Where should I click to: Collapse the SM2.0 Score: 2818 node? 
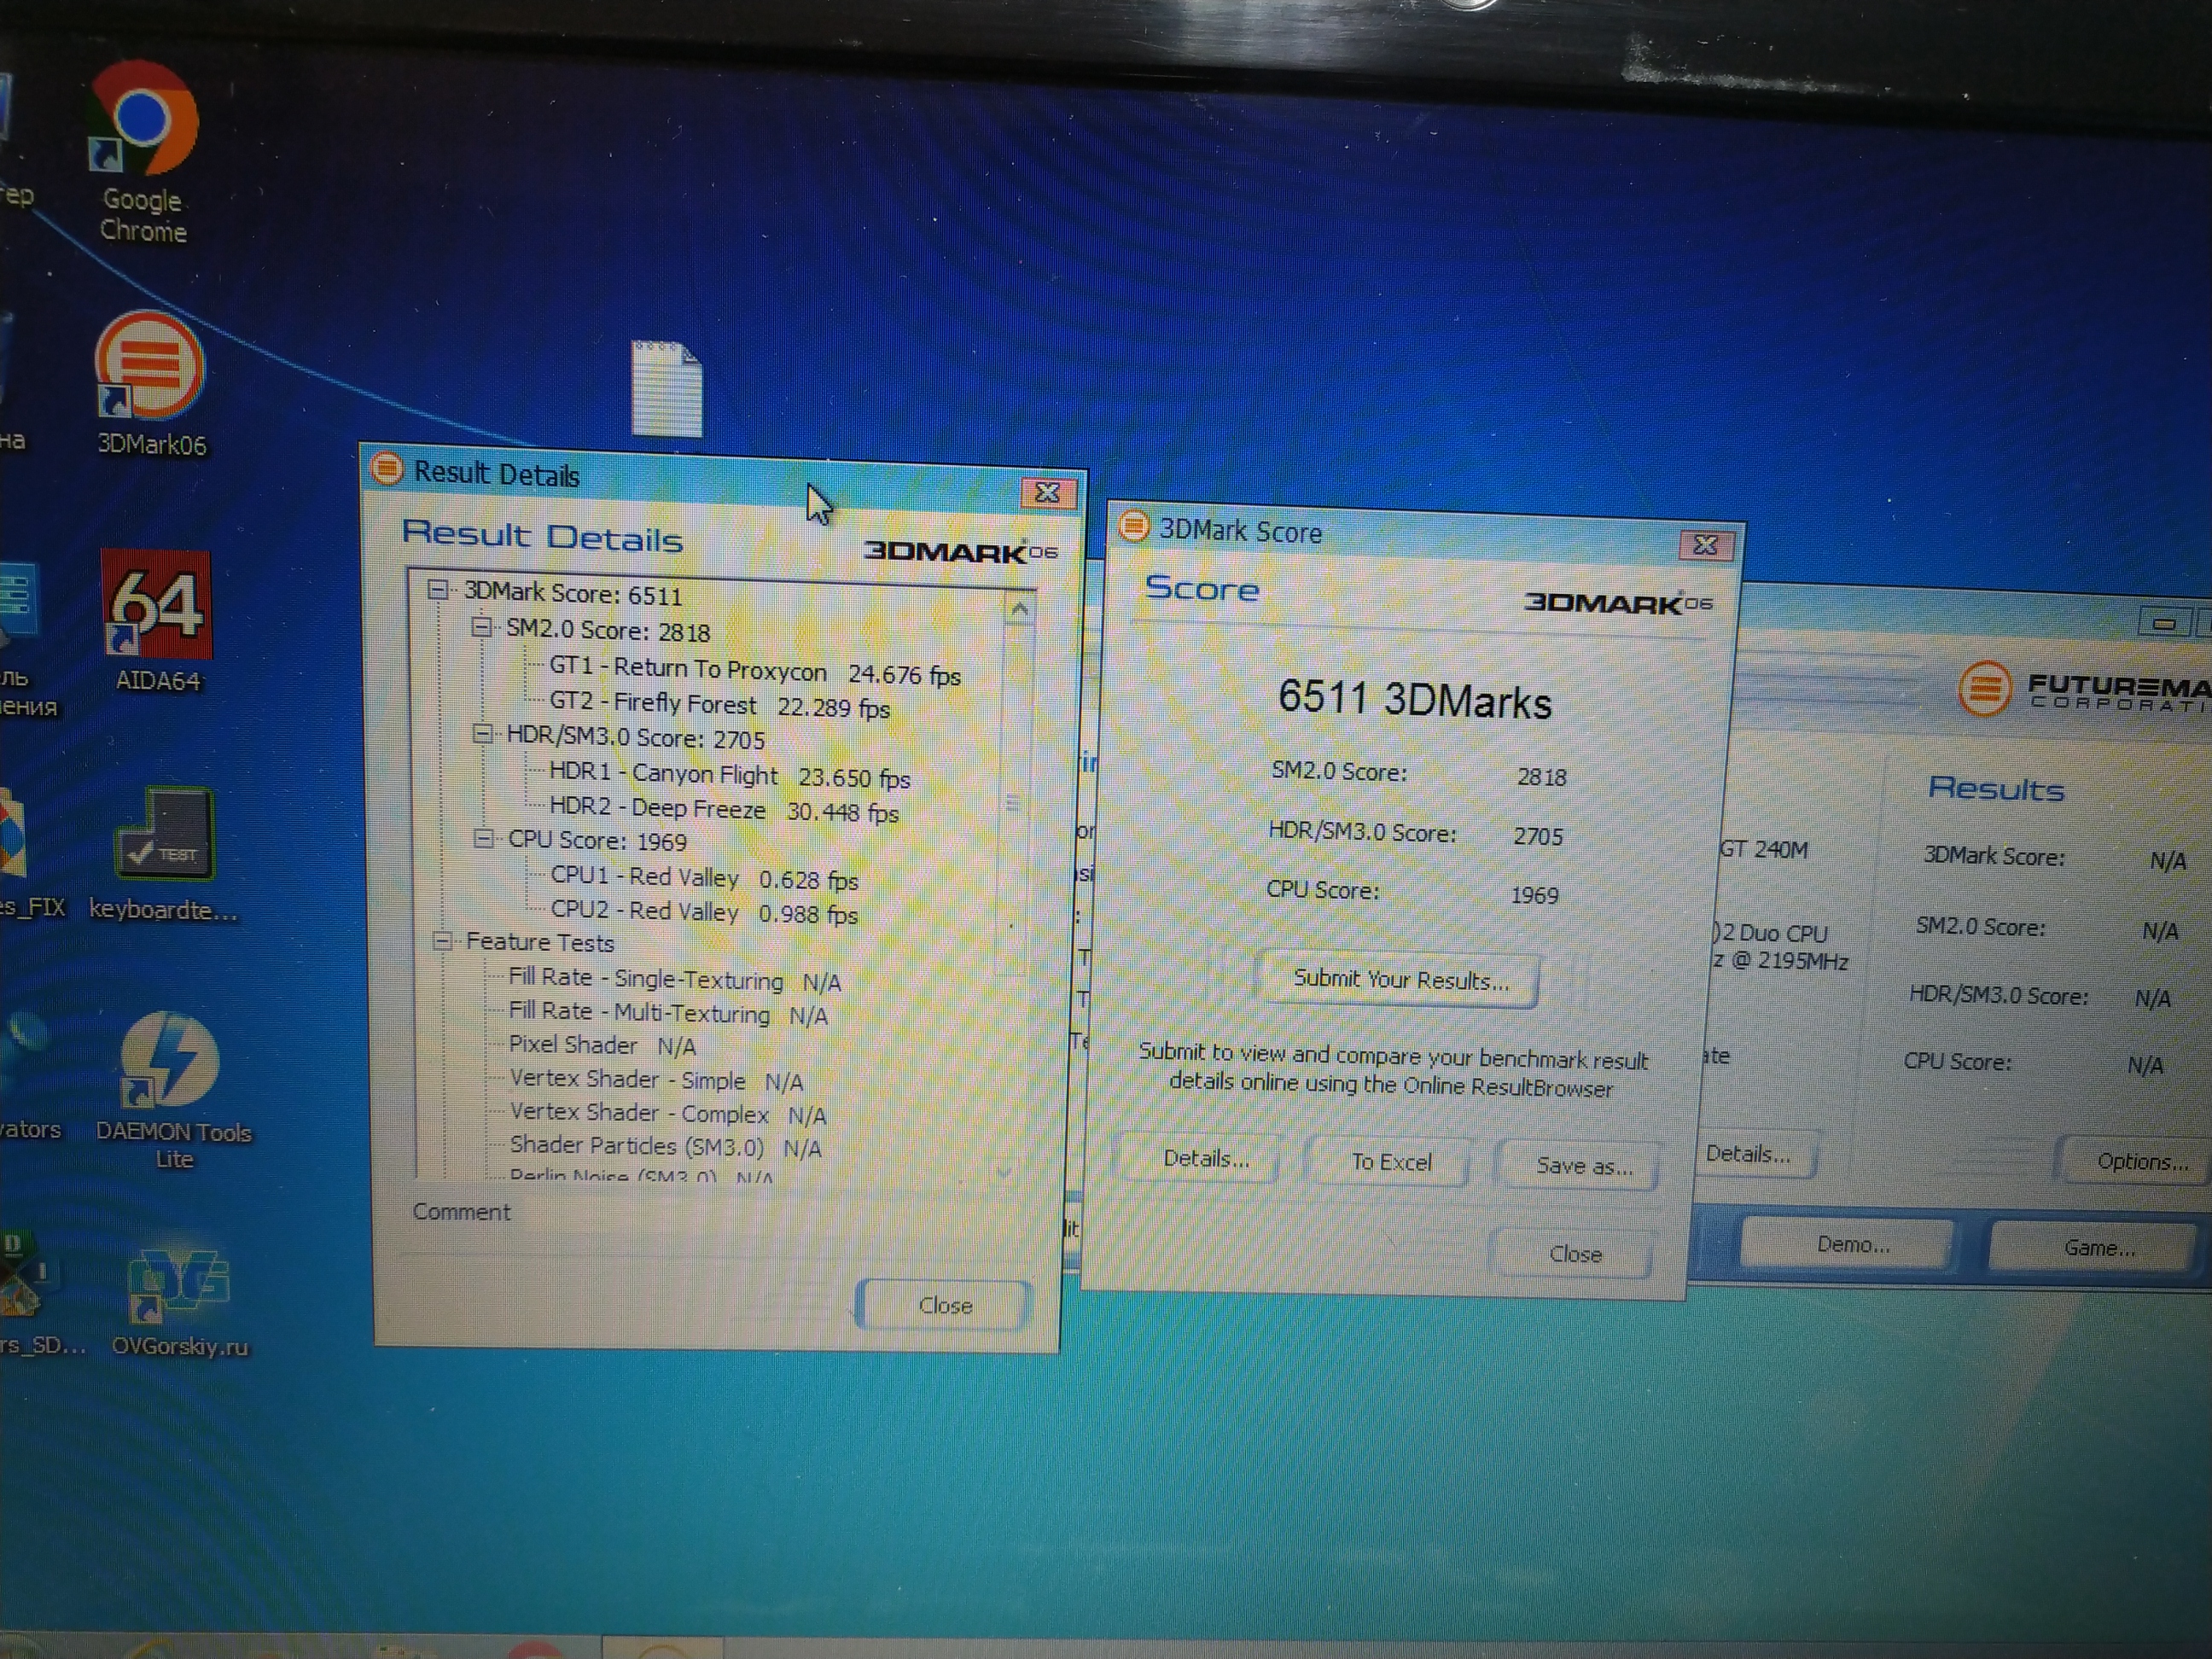point(481,627)
